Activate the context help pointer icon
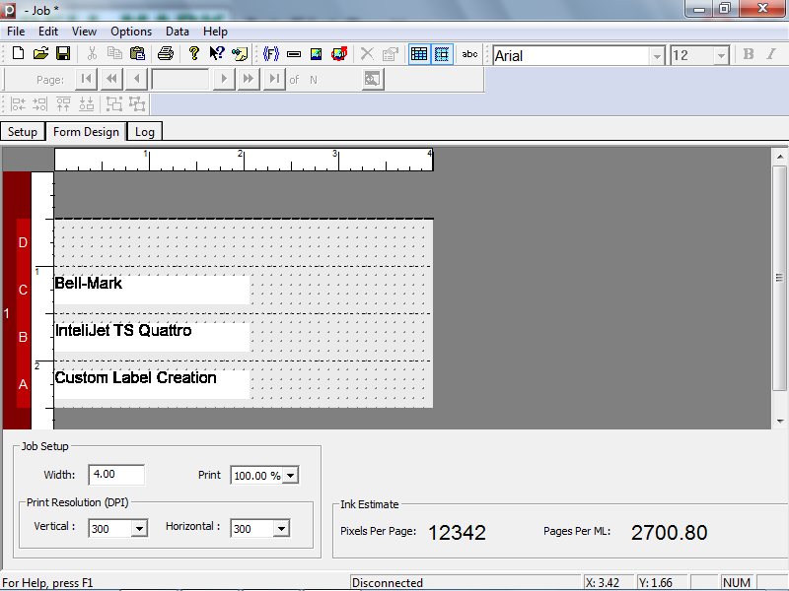The width and height of the screenshot is (789, 591). pyautogui.click(x=216, y=53)
